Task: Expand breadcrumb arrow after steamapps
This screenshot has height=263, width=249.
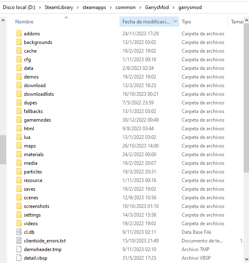Action: [111, 7]
